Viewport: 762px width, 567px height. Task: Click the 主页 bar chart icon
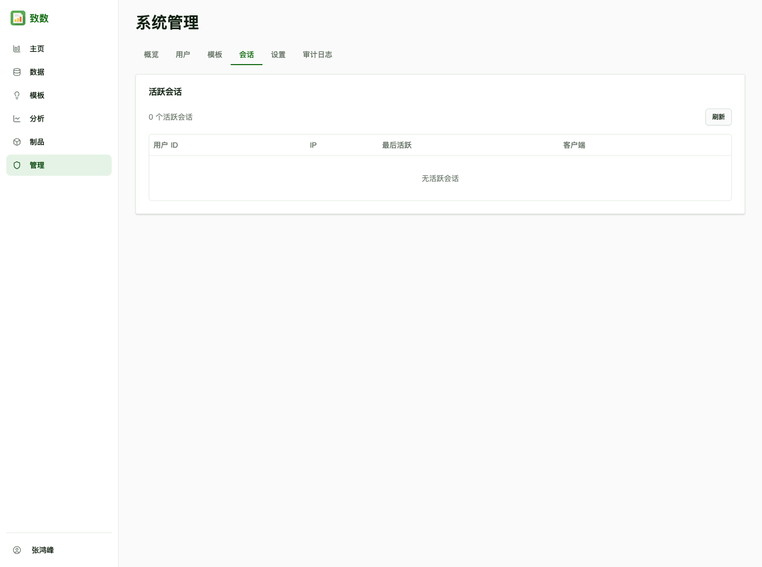coord(17,49)
